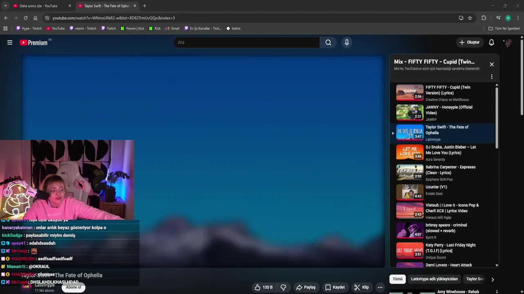This screenshot has height=294, width=524.
Task: Like the video with 135 B
Action: [x=263, y=287]
